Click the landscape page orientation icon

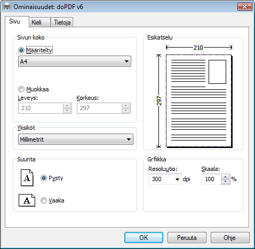27,200
